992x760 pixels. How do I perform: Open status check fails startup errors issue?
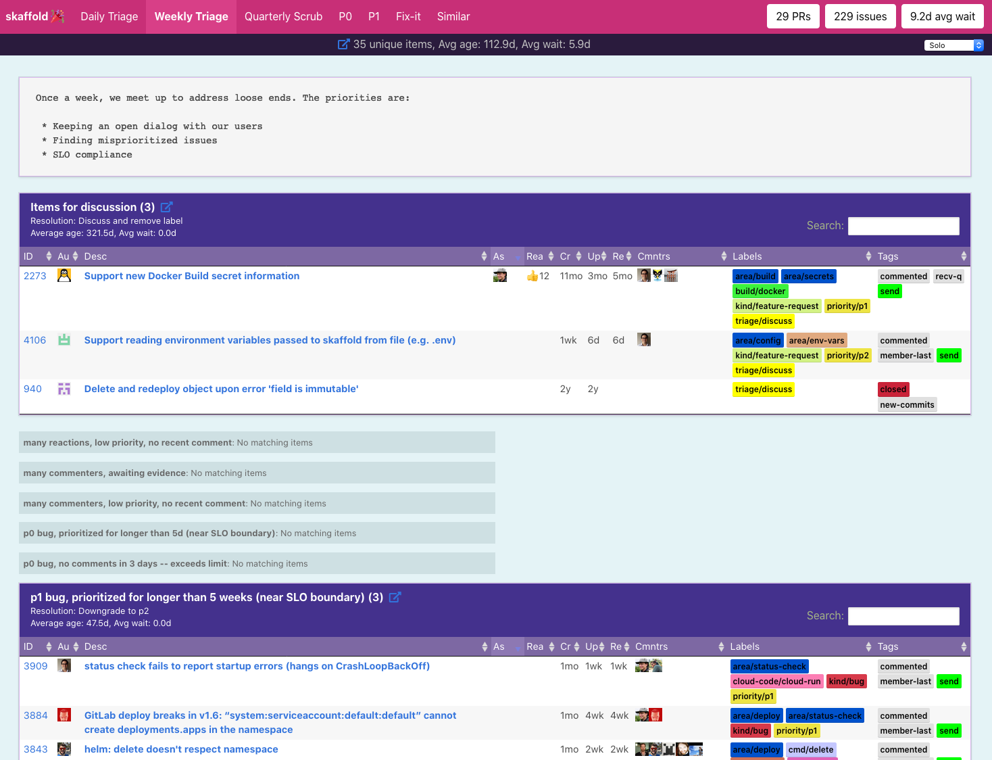[x=257, y=666]
